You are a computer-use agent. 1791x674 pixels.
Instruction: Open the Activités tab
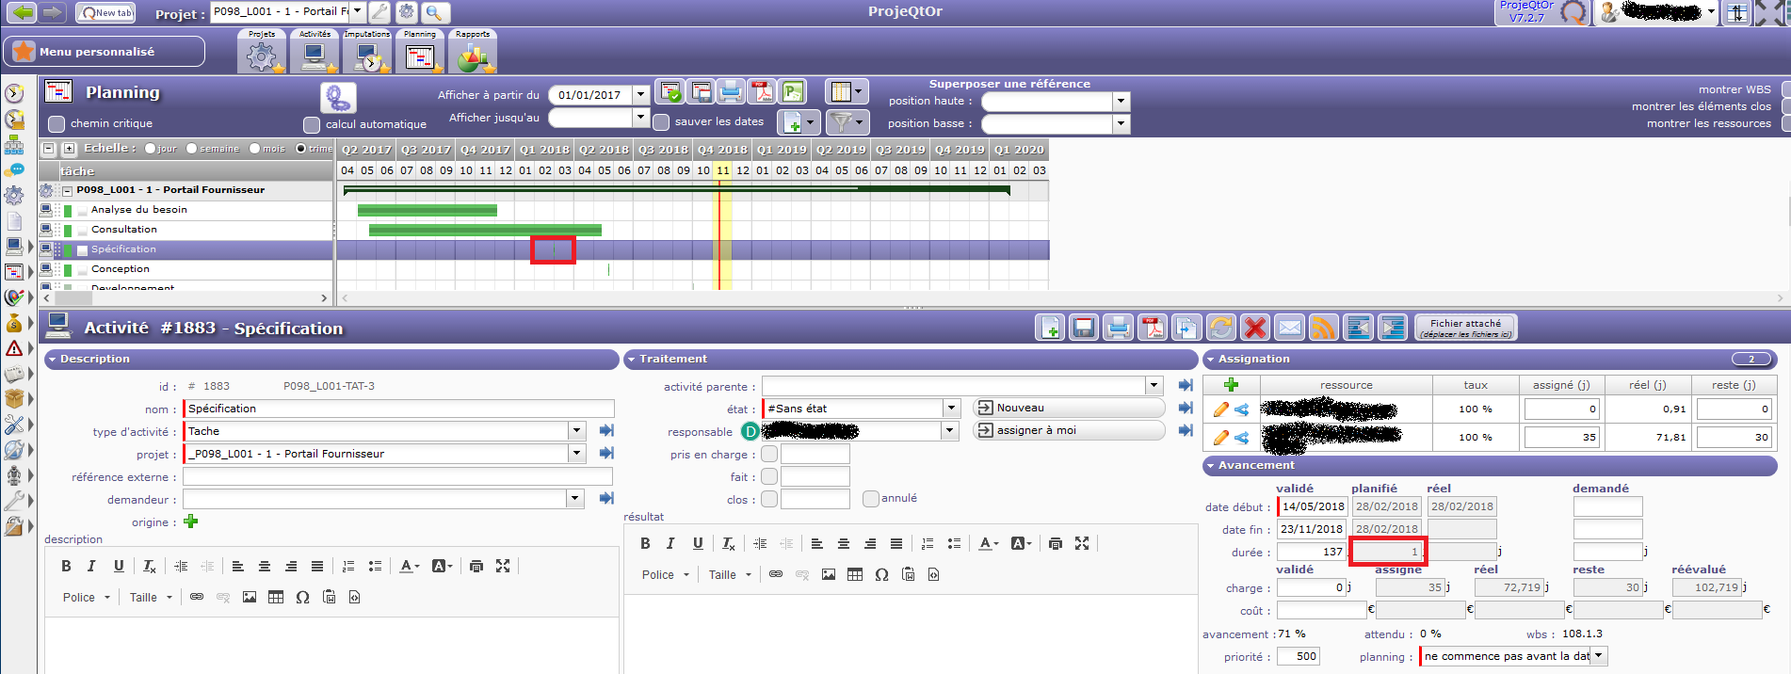tap(315, 52)
